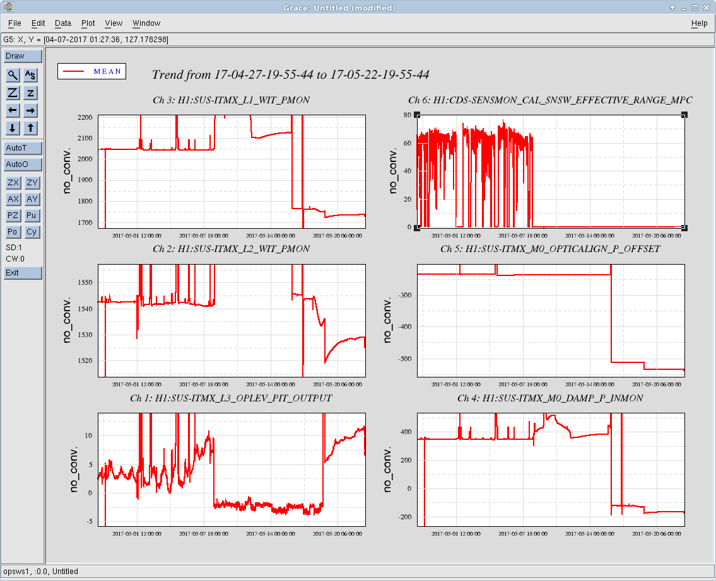This screenshot has height=581, width=716.
Task: Click the PZ button
Action: (x=13, y=216)
